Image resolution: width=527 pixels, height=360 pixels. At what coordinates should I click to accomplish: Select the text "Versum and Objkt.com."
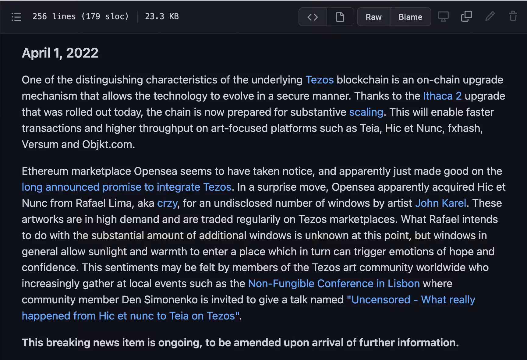pyautogui.click(x=78, y=144)
